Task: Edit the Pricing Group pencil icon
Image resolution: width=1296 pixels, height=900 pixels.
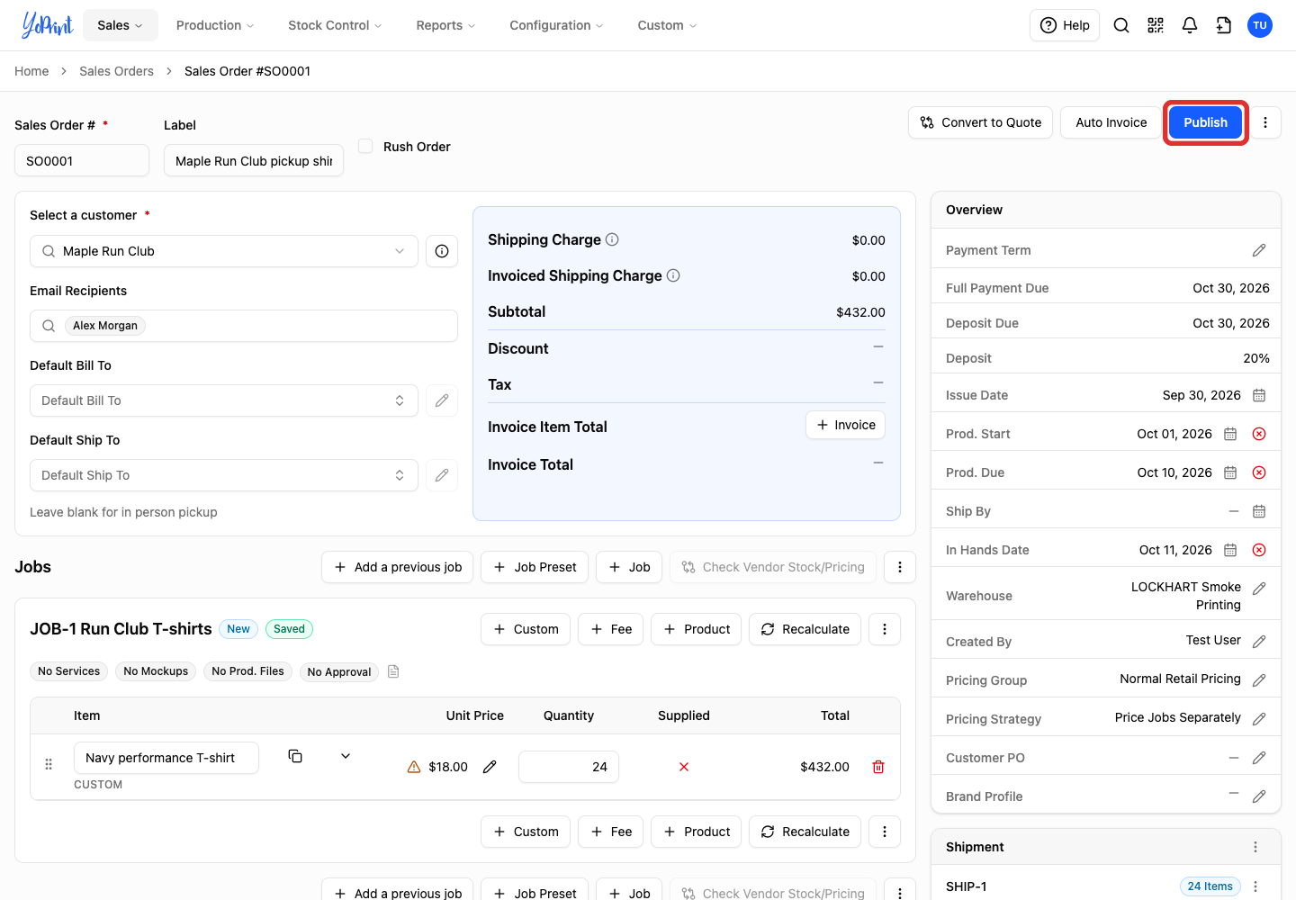Action: (x=1259, y=680)
